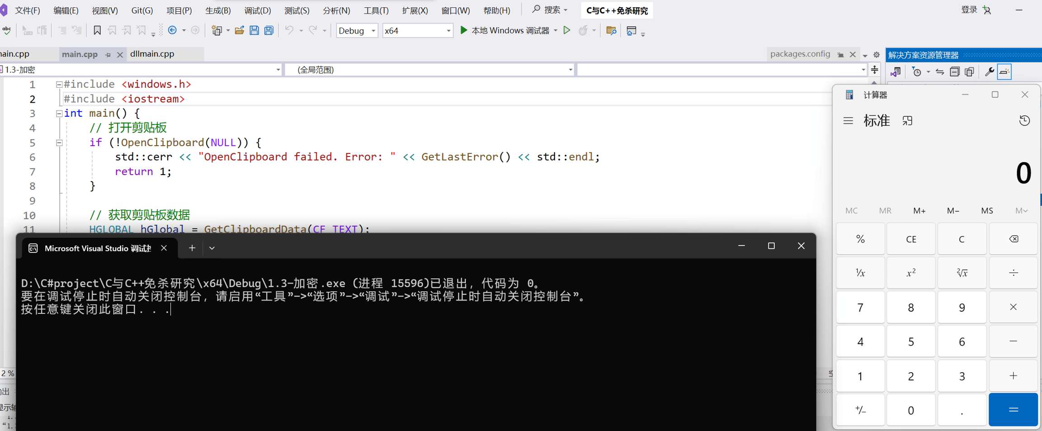Screen dimensions: 1042x431
Task: Start without debugging using hollow green arrow
Action: pos(567,30)
